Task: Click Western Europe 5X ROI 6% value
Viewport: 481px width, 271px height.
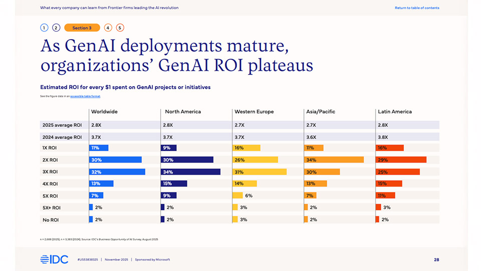Action: click(x=249, y=196)
